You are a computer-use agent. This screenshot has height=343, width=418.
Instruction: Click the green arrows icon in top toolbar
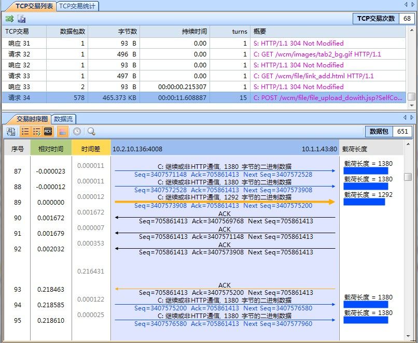coord(9,19)
